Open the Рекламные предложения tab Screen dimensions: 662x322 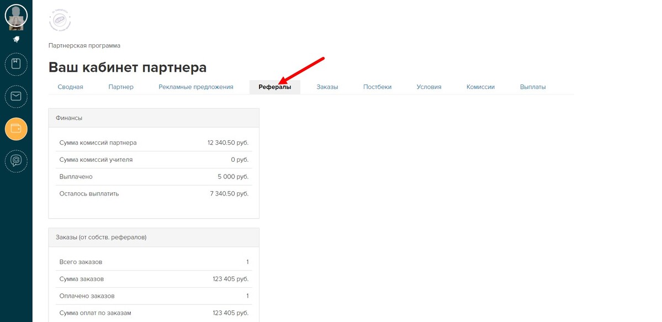(196, 87)
